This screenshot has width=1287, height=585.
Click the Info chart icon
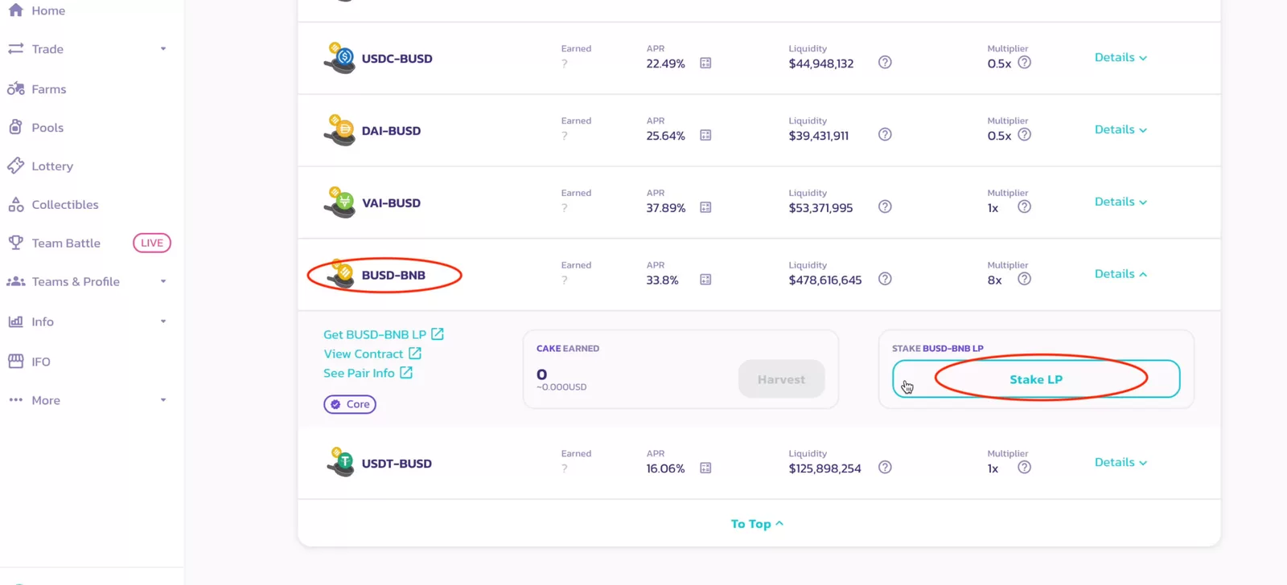[x=15, y=321]
